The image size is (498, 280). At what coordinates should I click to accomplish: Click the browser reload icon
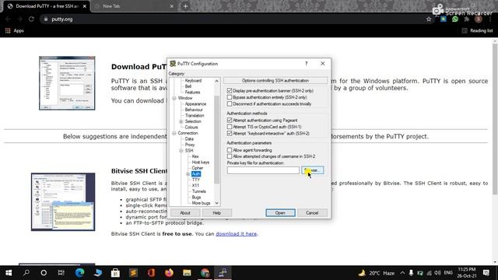(x=31, y=19)
